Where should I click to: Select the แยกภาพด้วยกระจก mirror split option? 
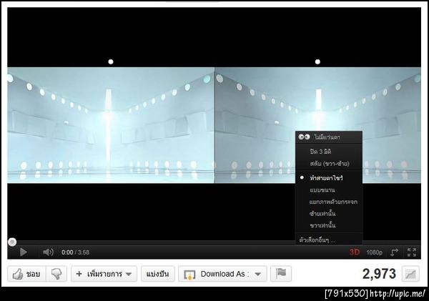coord(329,202)
